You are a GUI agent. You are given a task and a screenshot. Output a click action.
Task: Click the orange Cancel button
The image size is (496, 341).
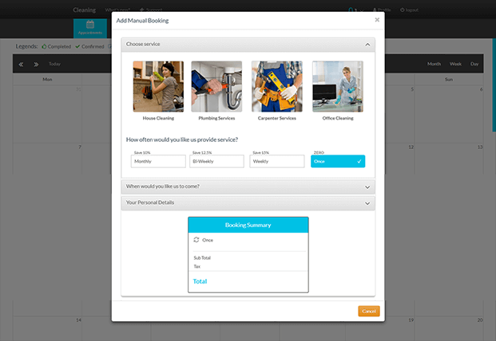coord(369,311)
